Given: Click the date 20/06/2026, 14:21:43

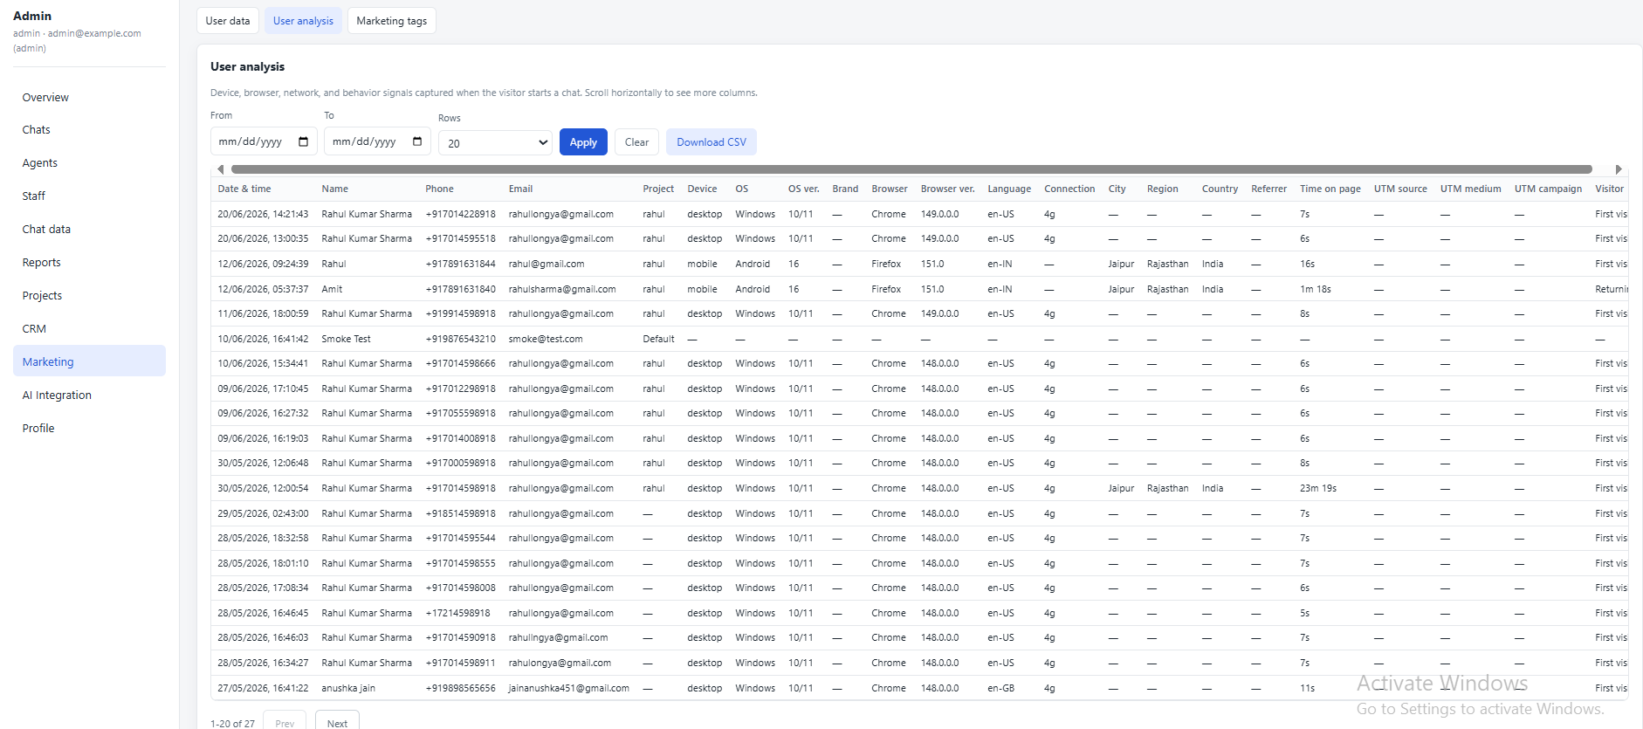Looking at the screenshot, I should click(263, 214).
